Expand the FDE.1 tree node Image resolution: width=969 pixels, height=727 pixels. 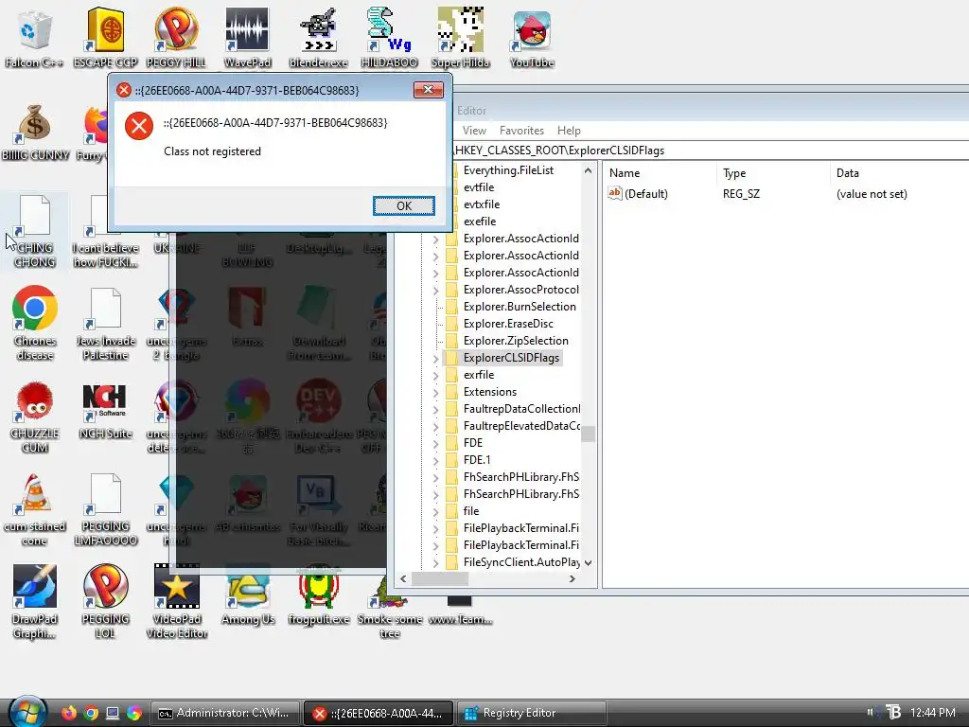(x=435, y=461)
